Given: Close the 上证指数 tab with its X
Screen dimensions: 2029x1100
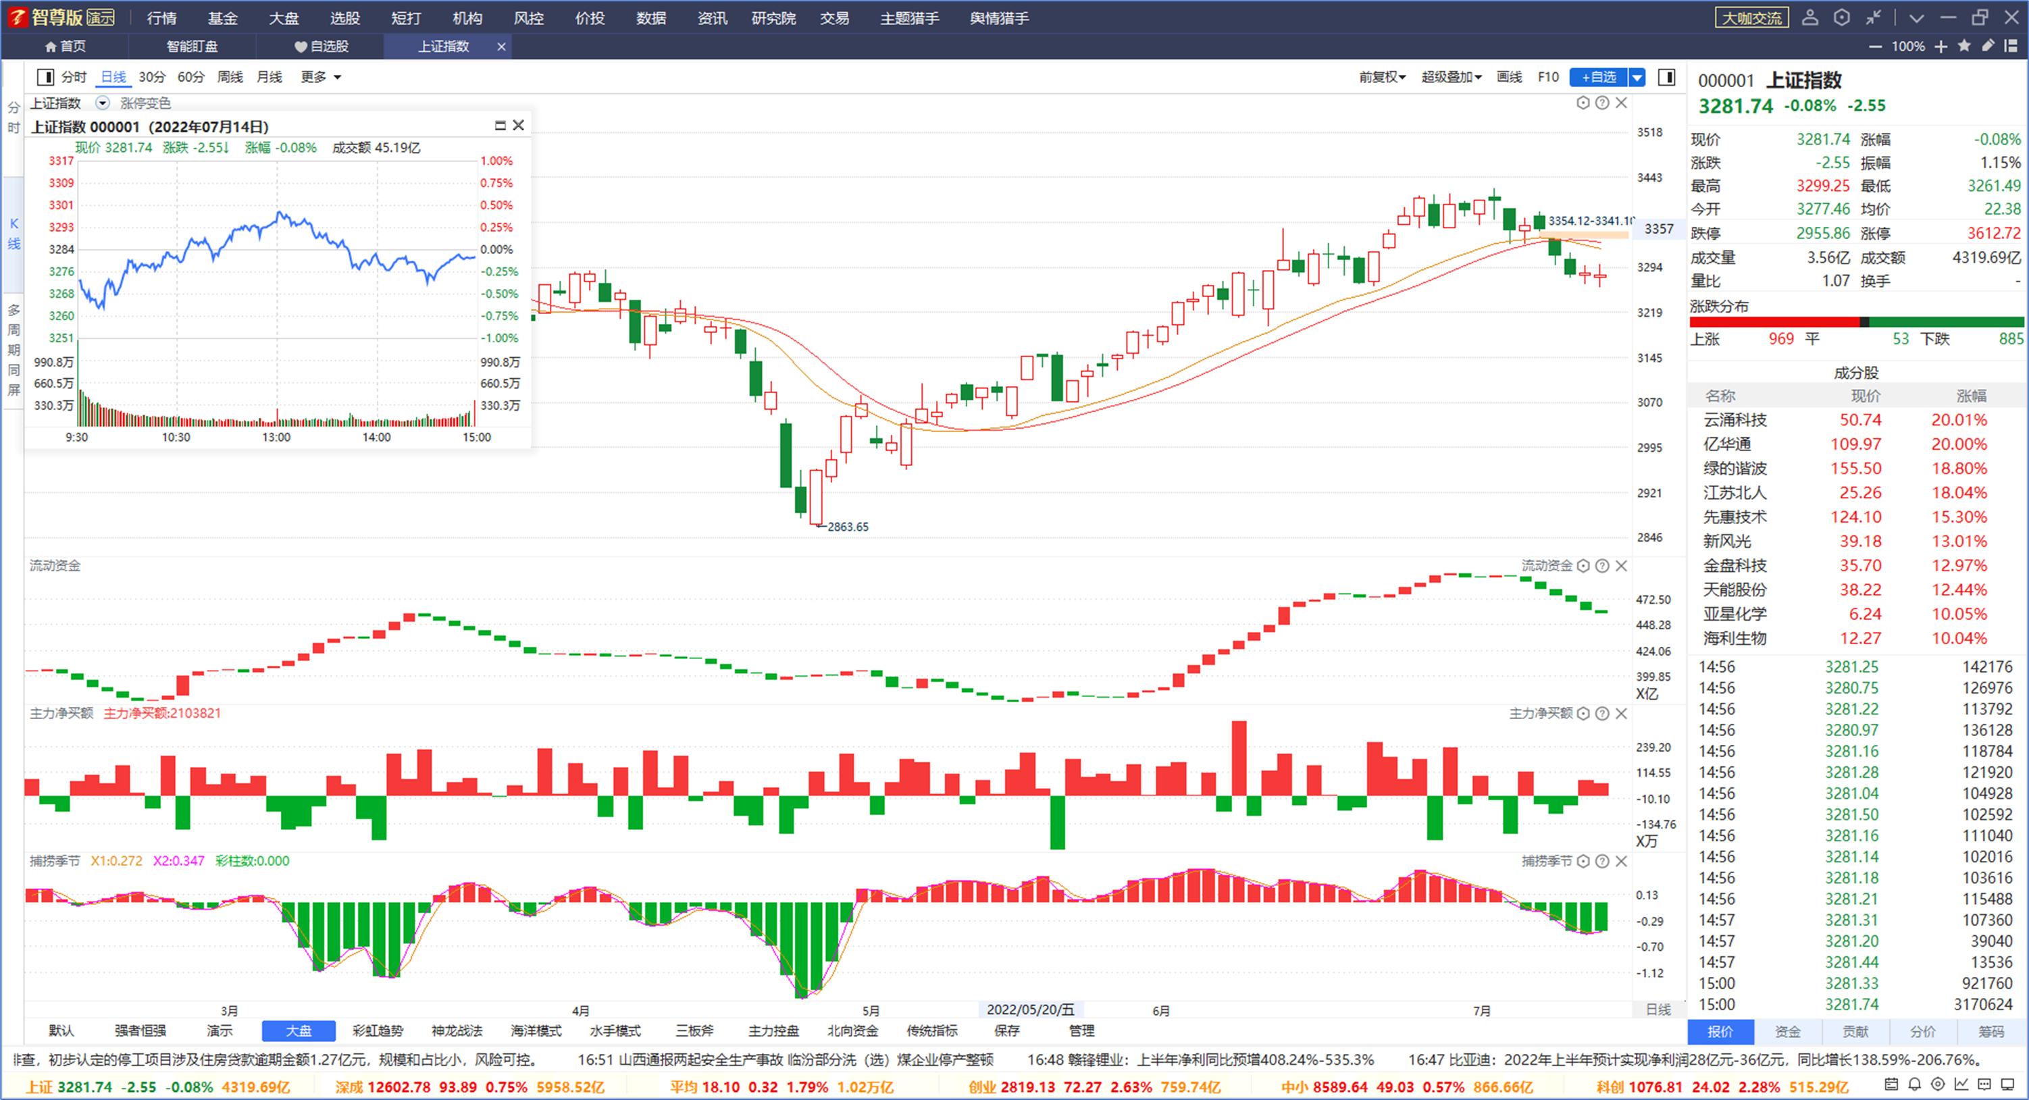Looking at the screenshot, I should (501, 47).
